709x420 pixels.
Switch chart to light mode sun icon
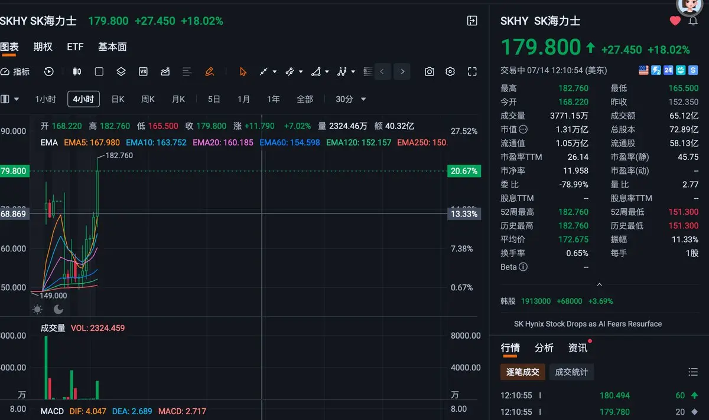(37, 309)
